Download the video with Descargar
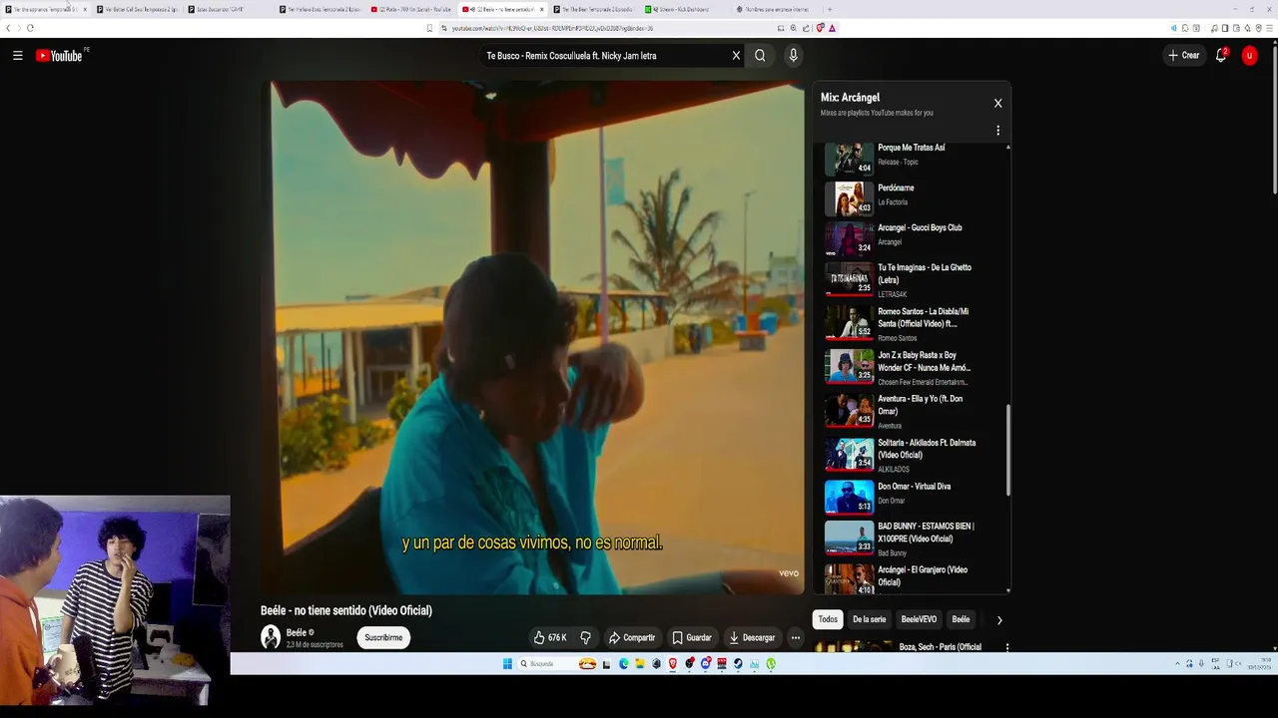The image size is (1278, 718). (x=752, y=637)
